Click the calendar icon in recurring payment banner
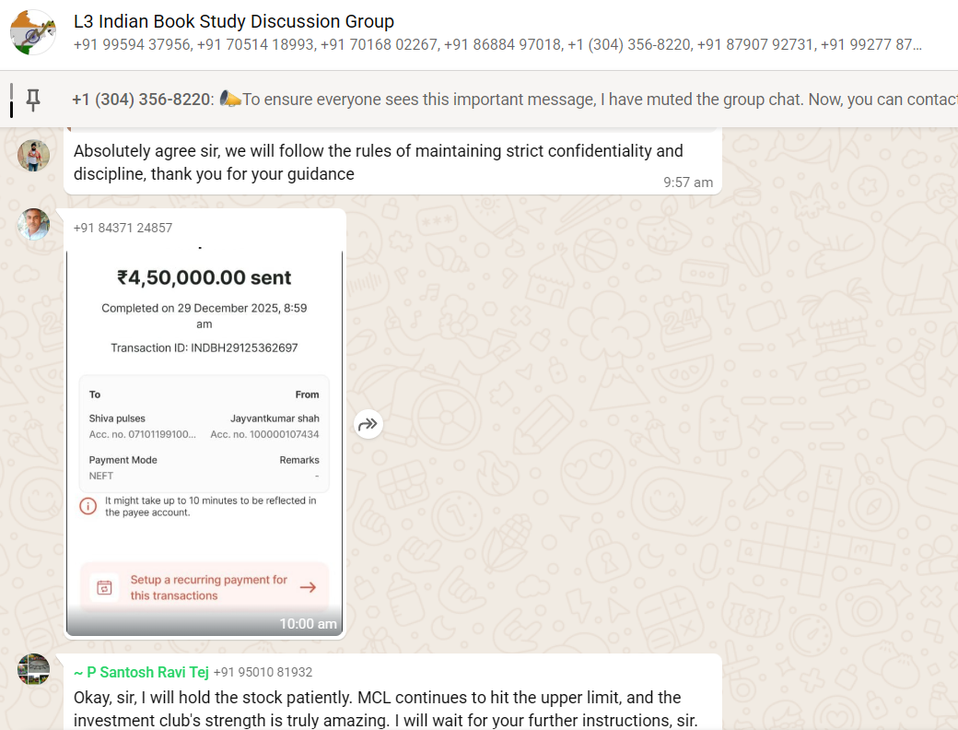 pos(105,587)
